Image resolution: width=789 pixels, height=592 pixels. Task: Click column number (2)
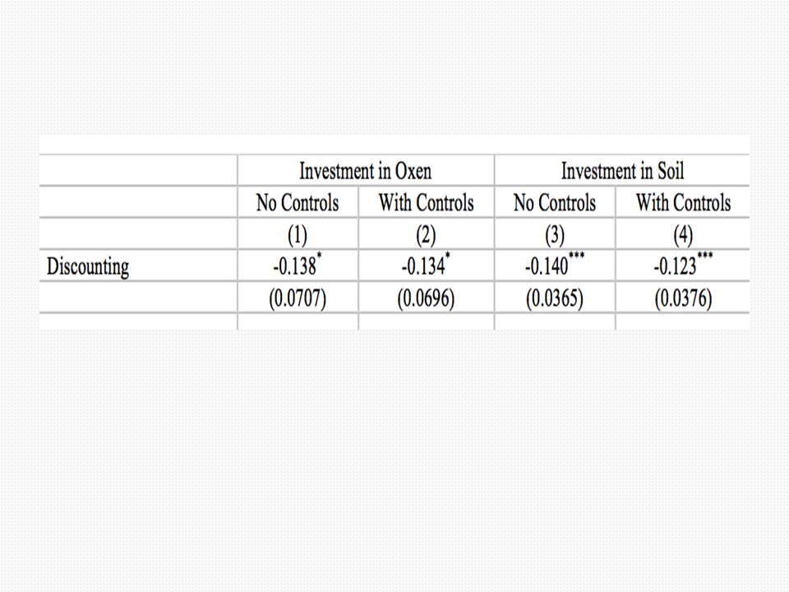click(427, 234)
